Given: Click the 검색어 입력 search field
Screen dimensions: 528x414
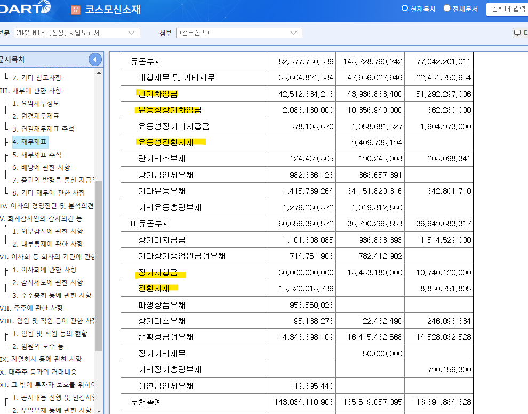Looking at the screenshot, I should coord(507,10).
